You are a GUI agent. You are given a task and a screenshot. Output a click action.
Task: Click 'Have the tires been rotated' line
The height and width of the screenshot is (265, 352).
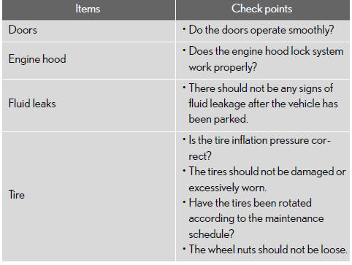(250, 203)
